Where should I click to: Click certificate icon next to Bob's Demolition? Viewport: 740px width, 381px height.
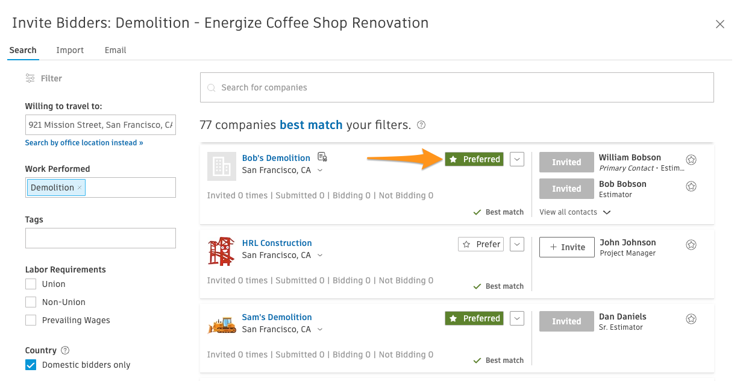(322, 157)
